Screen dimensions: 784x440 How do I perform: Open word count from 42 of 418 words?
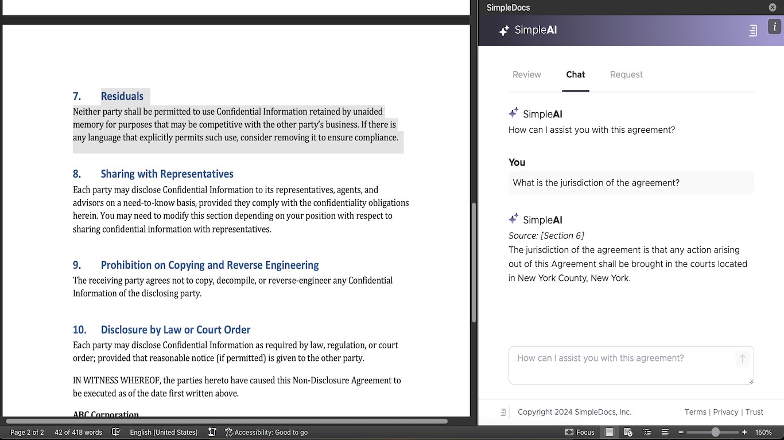tap(78, 432)
